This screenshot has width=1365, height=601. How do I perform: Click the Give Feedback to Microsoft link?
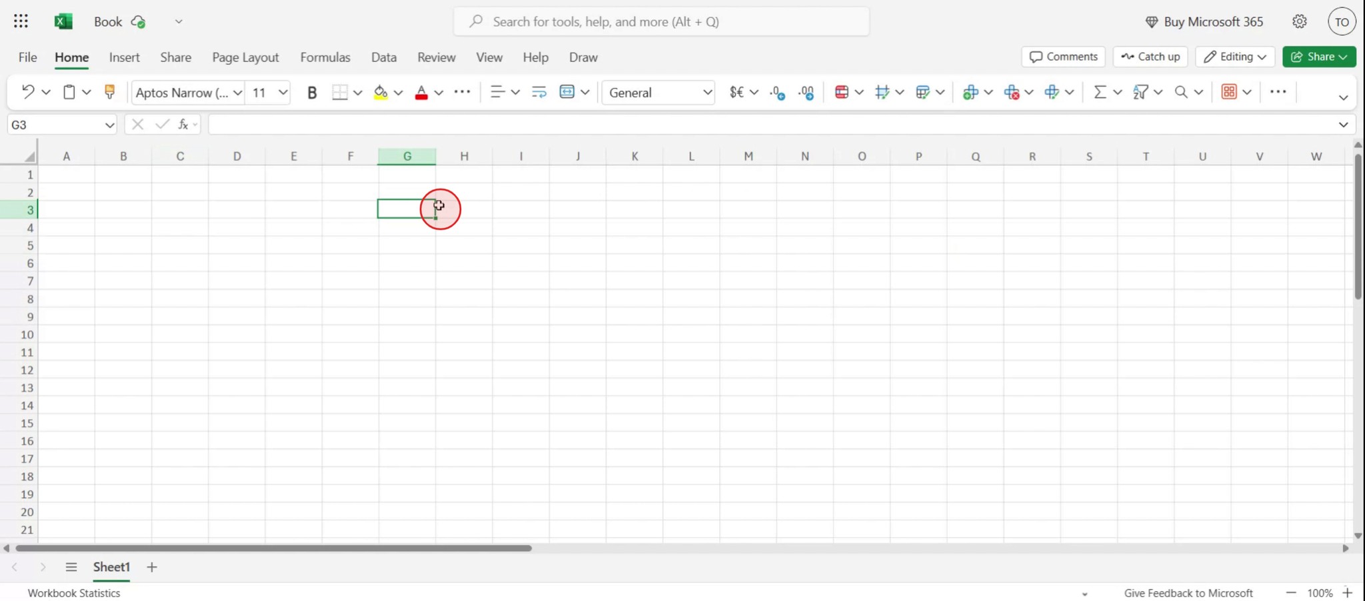(1188, 592)
